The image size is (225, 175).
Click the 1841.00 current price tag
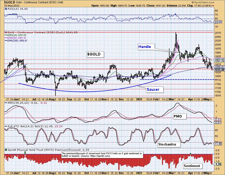[219, 70]
